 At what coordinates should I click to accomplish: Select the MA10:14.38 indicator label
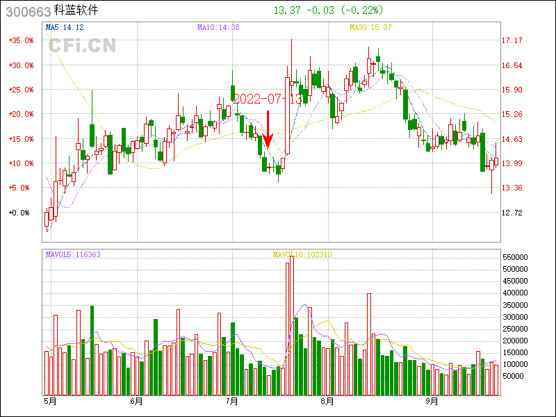click(218, 27)
